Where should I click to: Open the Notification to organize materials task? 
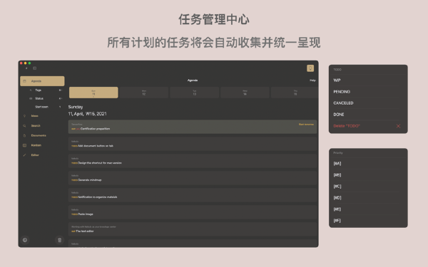193,195
